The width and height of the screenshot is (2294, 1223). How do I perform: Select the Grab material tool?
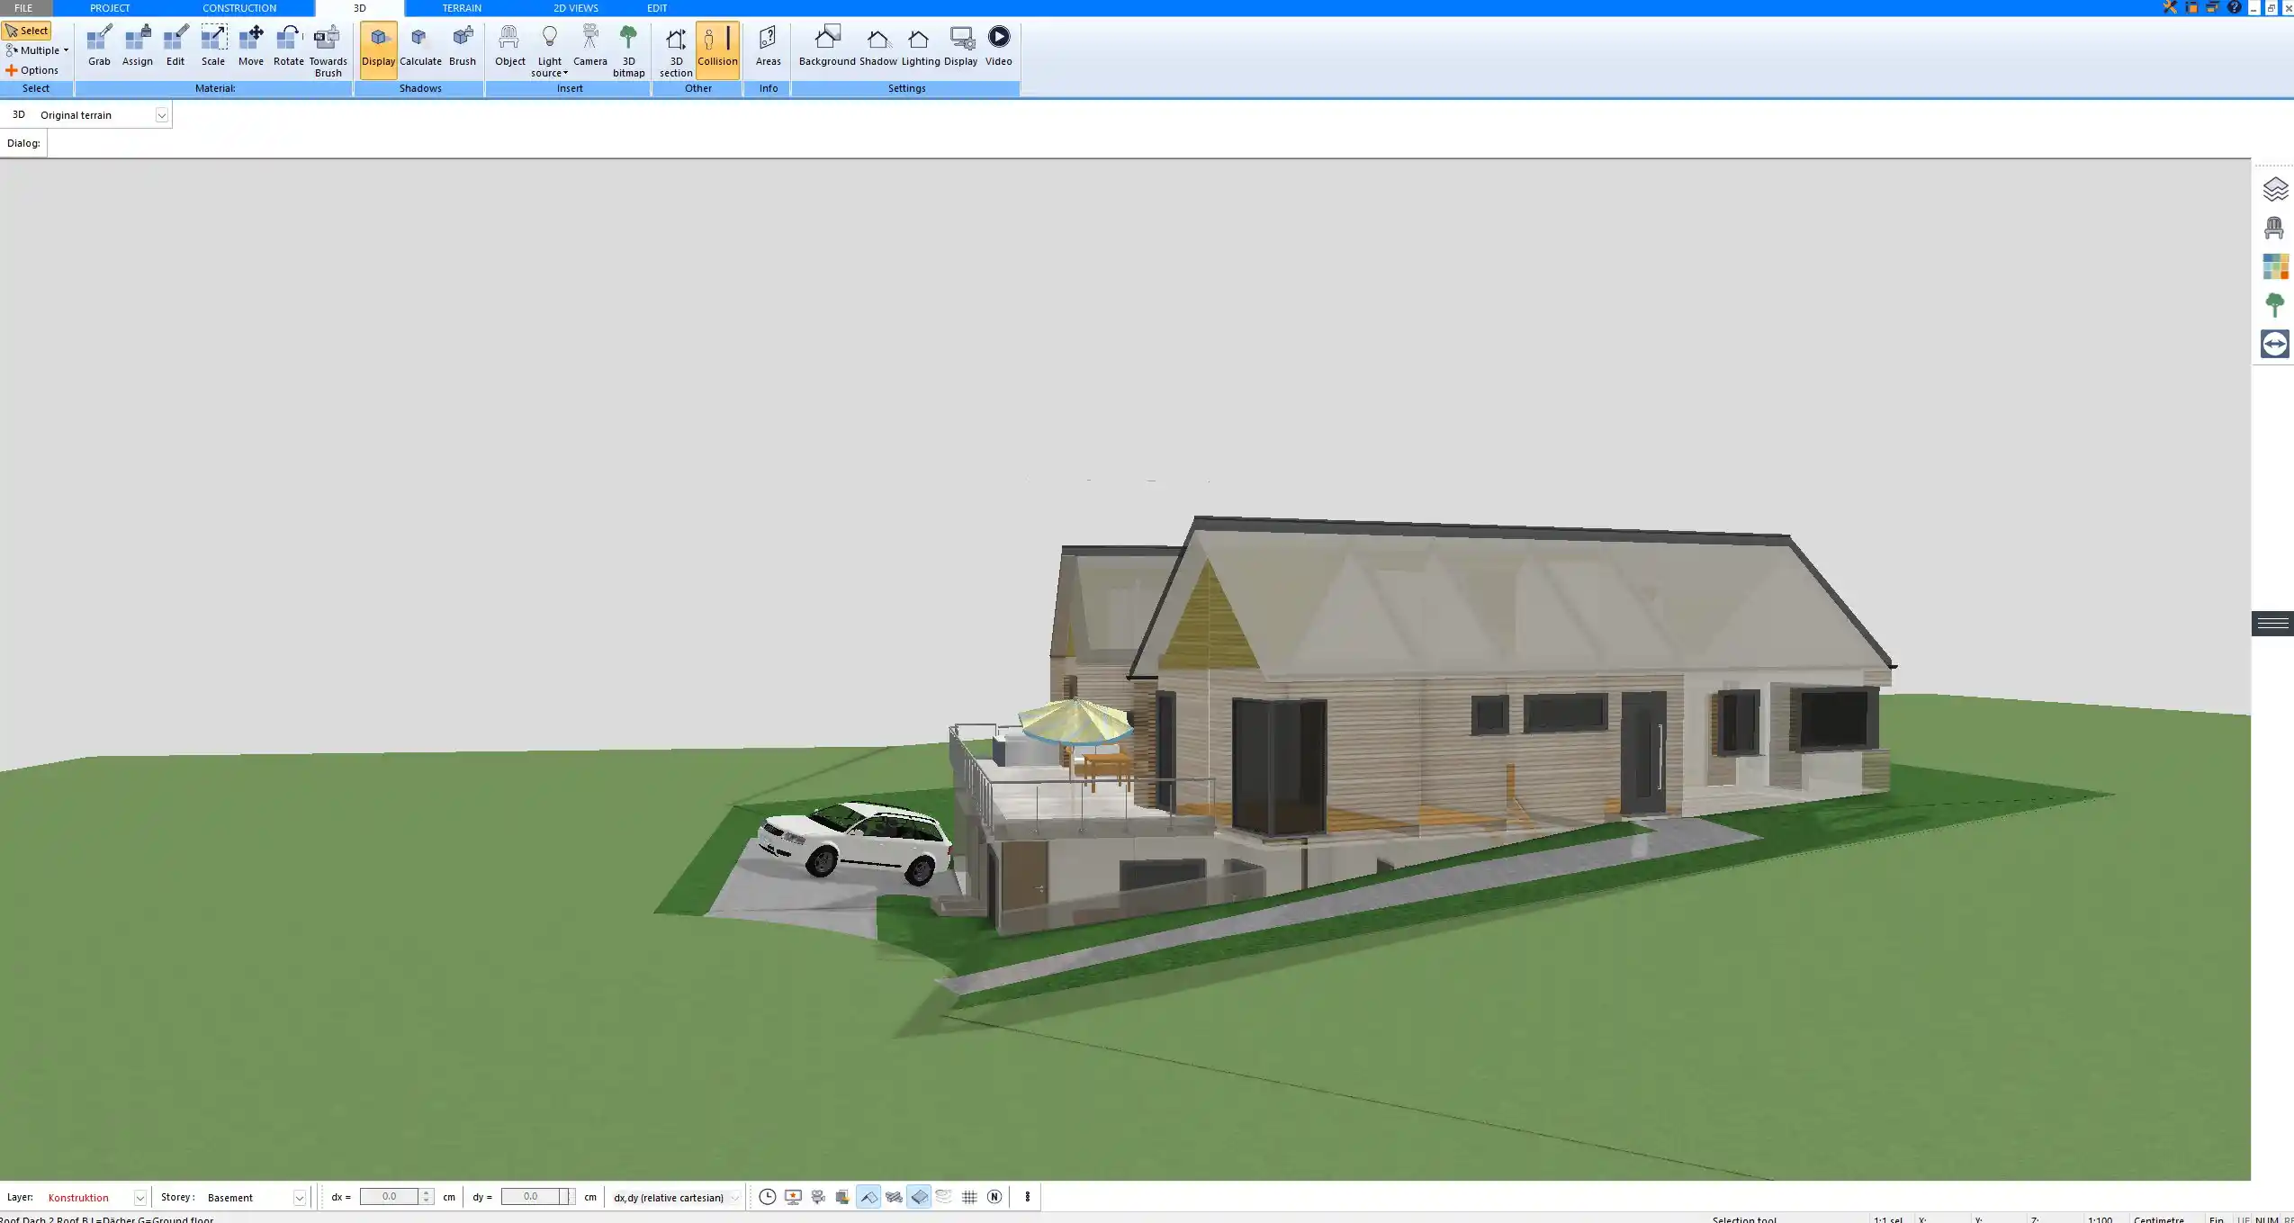click(x=98, y=45)
